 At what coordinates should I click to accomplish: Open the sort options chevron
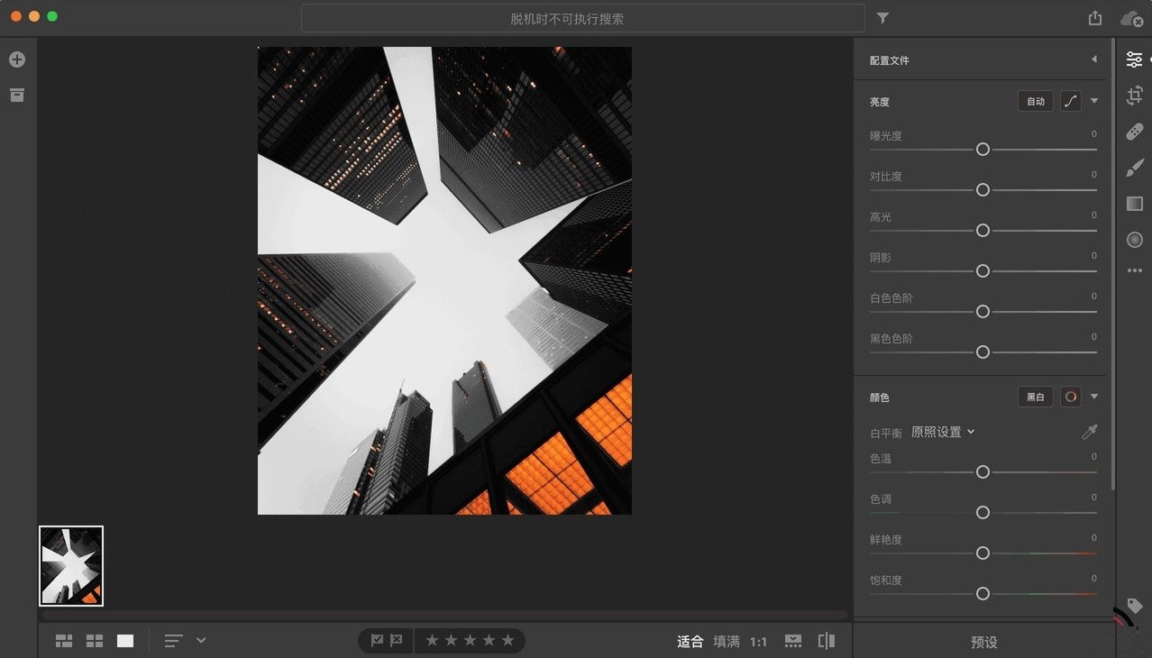point(200,640)
